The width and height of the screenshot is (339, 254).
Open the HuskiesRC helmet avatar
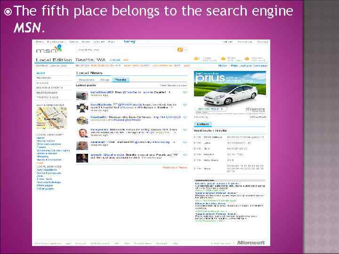[x=82, y=120]
